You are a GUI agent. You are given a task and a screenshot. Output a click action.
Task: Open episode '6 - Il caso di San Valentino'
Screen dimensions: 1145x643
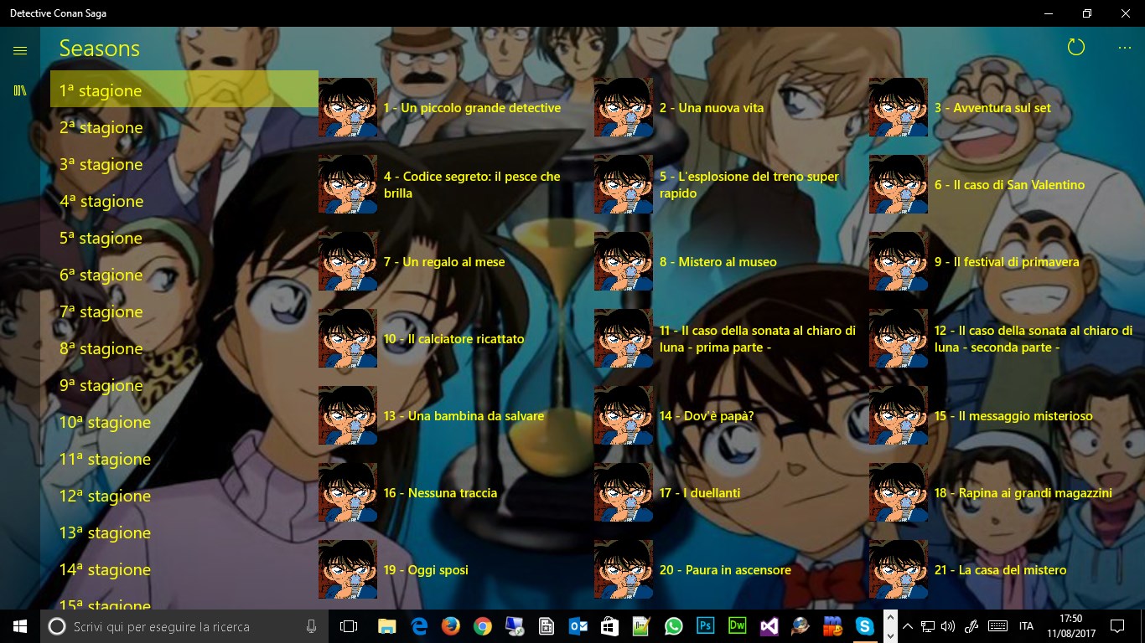[x=1003, y=184]
